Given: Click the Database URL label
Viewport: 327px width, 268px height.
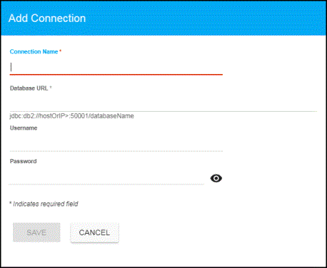Looking at the screenshot, I should pyautogui.click(x=29, y=88).
